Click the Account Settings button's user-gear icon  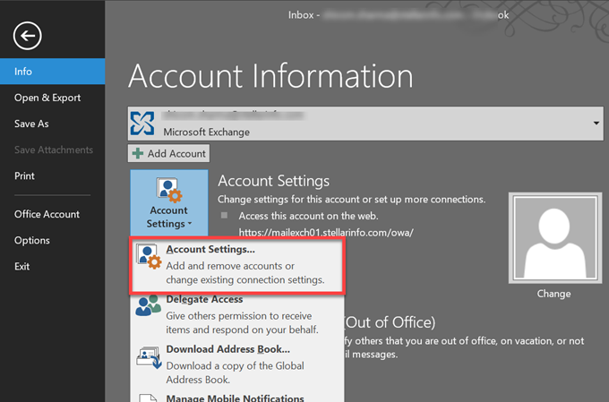tap(169, 190)
